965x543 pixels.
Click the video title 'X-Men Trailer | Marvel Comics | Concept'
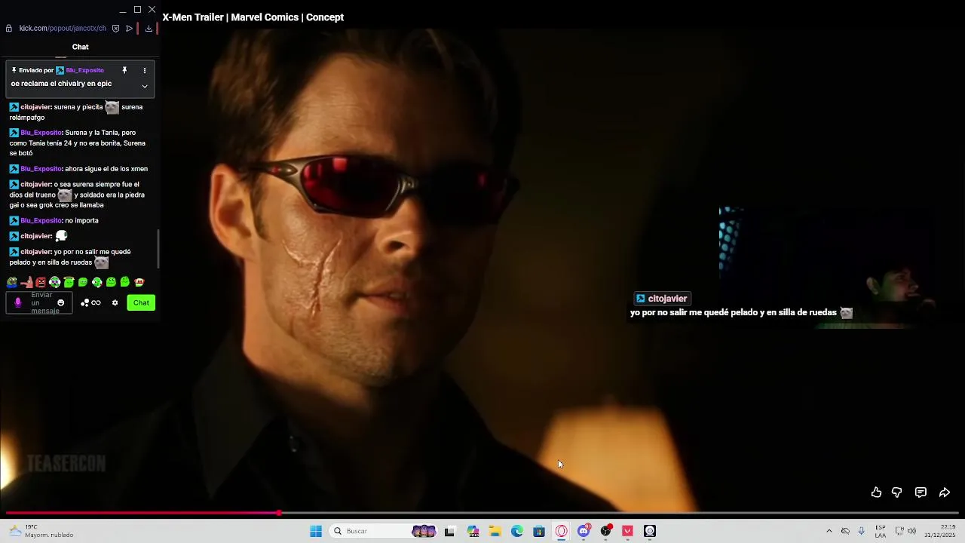pos(253,17)
